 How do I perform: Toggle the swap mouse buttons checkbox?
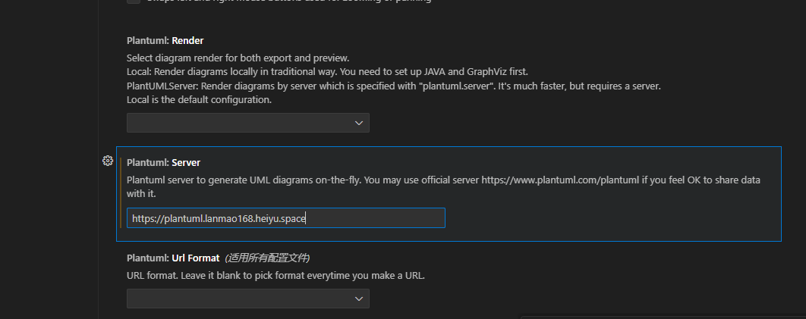point(134,1)
